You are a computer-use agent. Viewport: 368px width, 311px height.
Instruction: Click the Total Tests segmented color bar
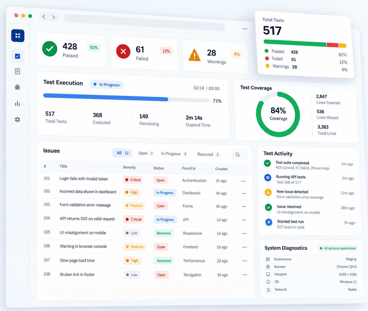tap(305, 43)
